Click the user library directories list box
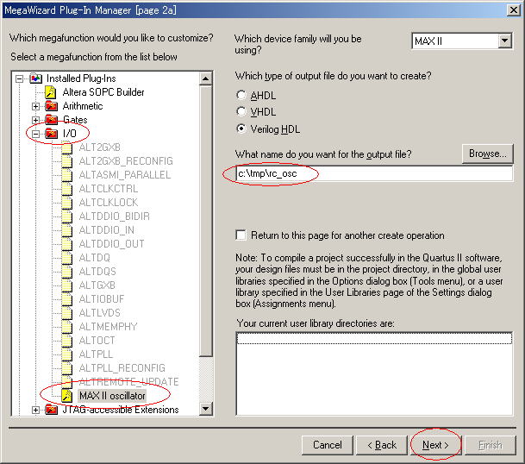This screenshot has height=464, width=525. pyautogui.click(x=374, y=373)
